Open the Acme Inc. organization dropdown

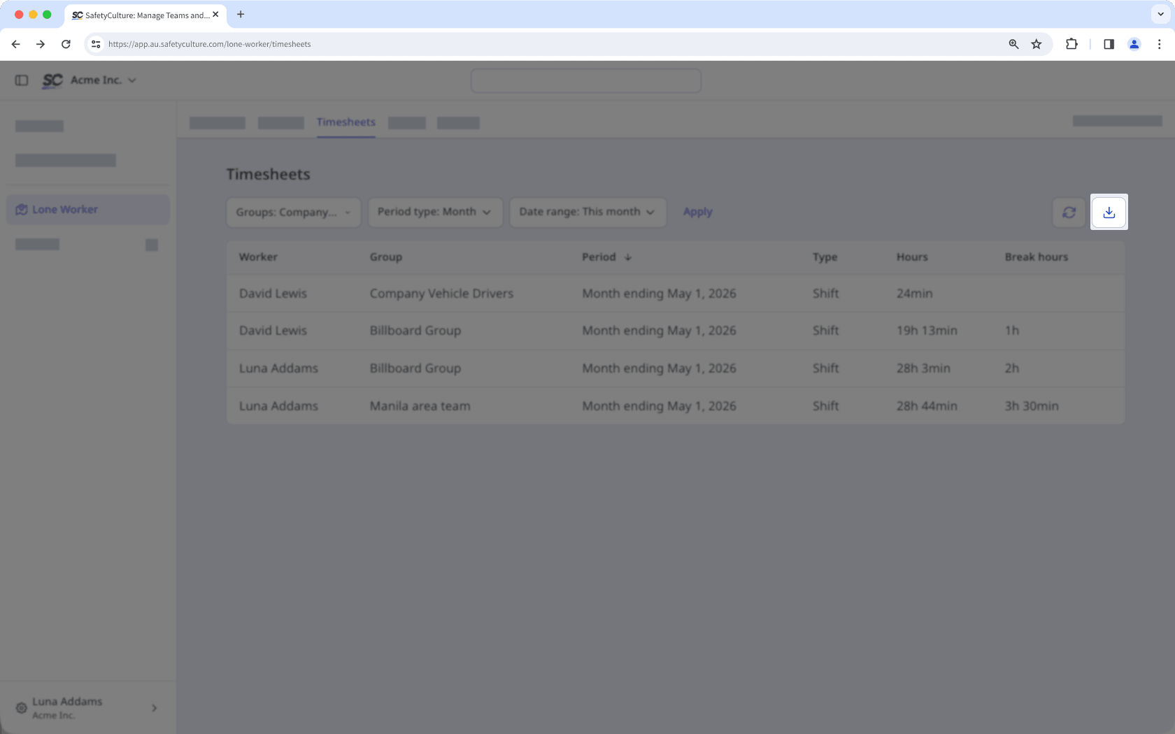(x=104, y=80)
